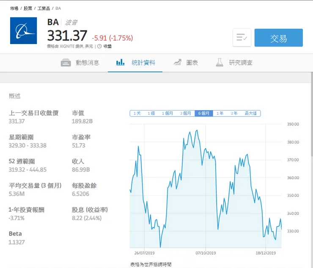This screenshot has height=268, width=313.
Task: Select the 1年 chart range
Action: pos(220,113)
